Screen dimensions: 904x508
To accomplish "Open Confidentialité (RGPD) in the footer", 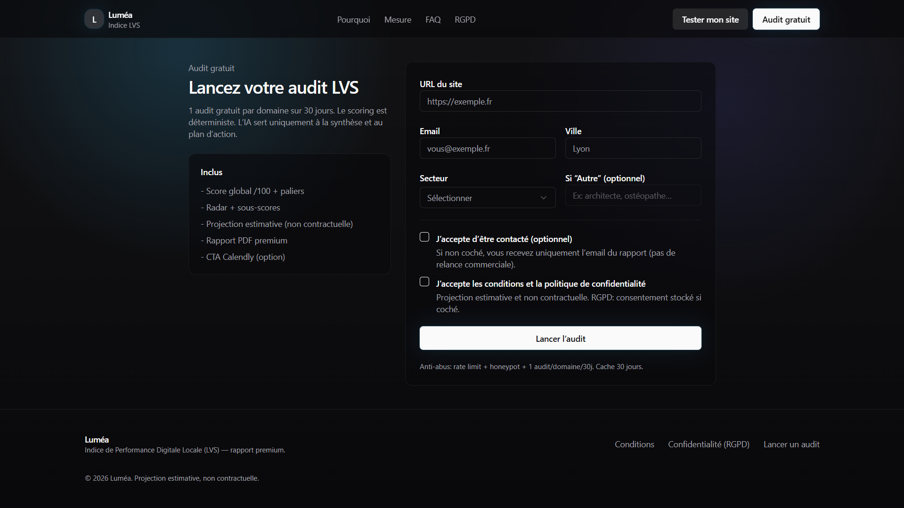I will click(x=709, y=444).
